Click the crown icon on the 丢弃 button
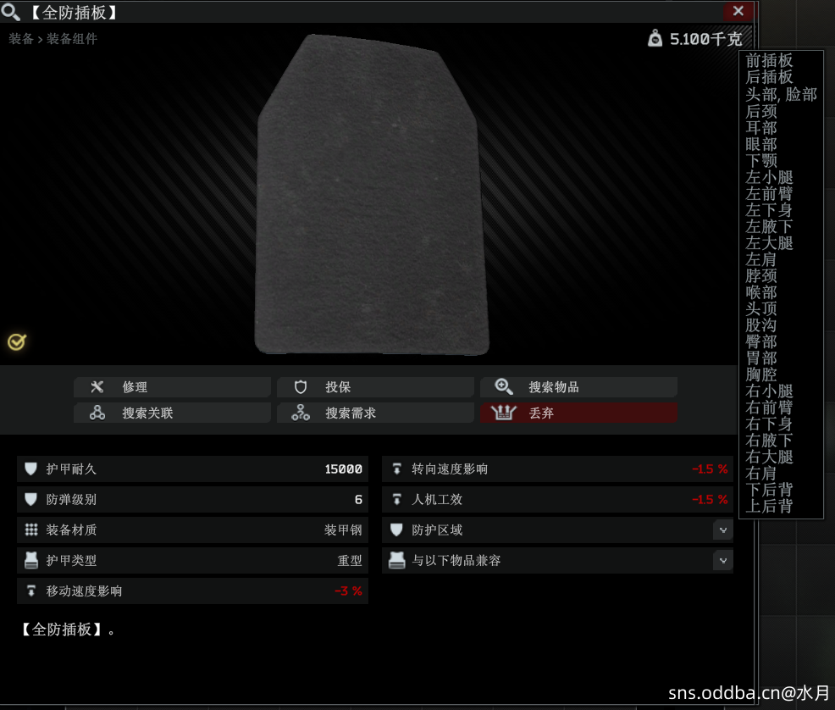 (503, 413)
